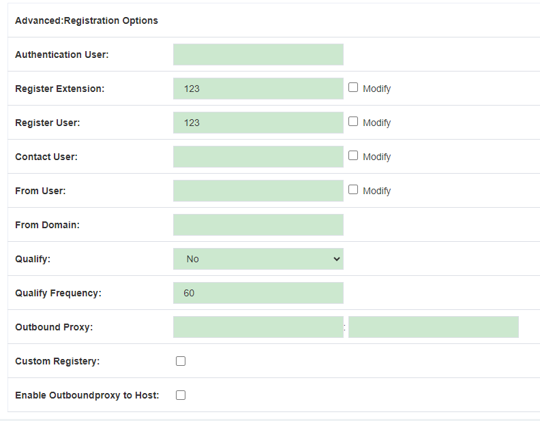
Task: Open the Qualify dropdown showing No
Action: (258, 259)
